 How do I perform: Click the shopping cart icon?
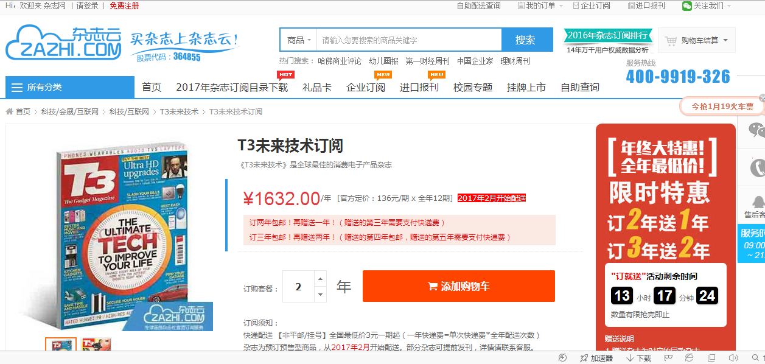671,41
